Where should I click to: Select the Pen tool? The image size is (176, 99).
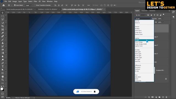tap(2, 63)
